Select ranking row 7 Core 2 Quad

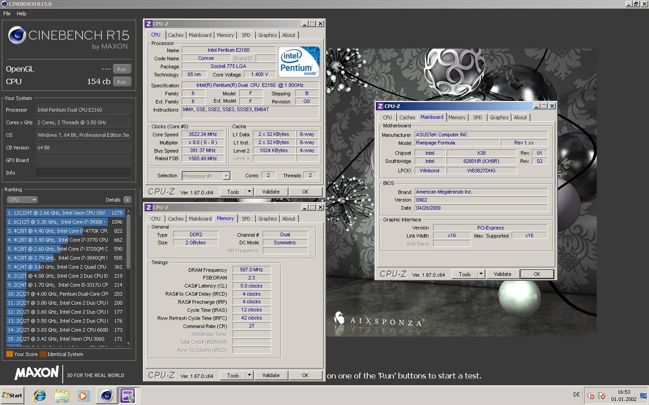tap(66, 267)
